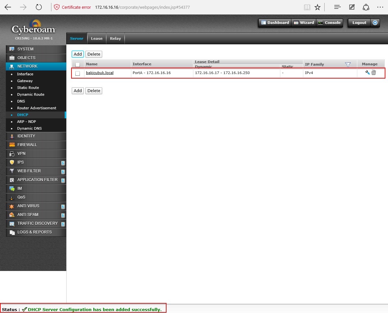
Task: Expand the LOGS & REPORTS menu
Action: [x=36, y=232]
